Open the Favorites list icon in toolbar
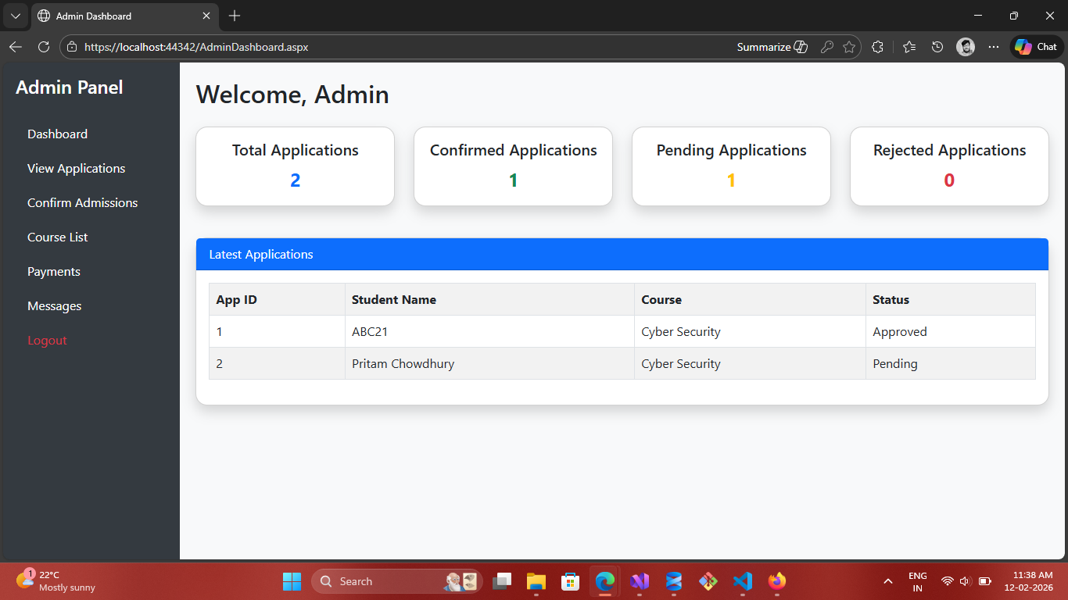The width and height of the screenshot is (1068, 600). click(909, 47)
